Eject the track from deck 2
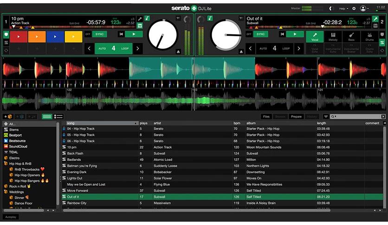The image size is (388, 225). point(241,52)
